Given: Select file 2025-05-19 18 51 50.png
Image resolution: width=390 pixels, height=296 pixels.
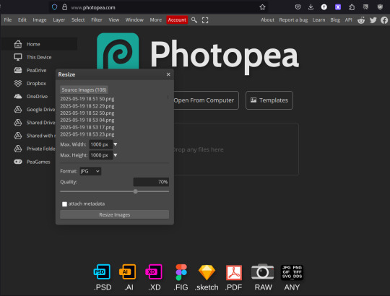Looking at the screenshot, I should coord(87,99).
